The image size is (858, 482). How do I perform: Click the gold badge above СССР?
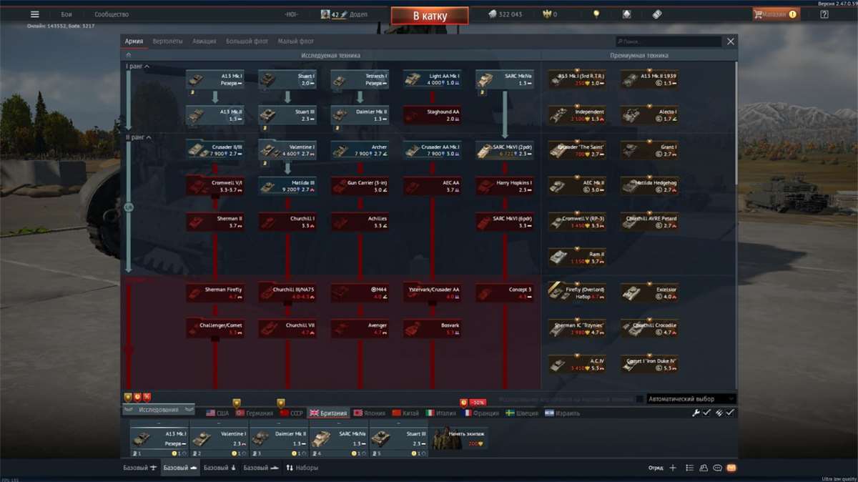(x=281, y=403)
